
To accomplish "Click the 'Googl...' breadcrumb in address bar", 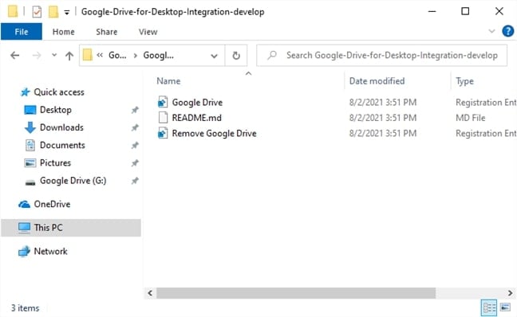I will coord(158,55).
